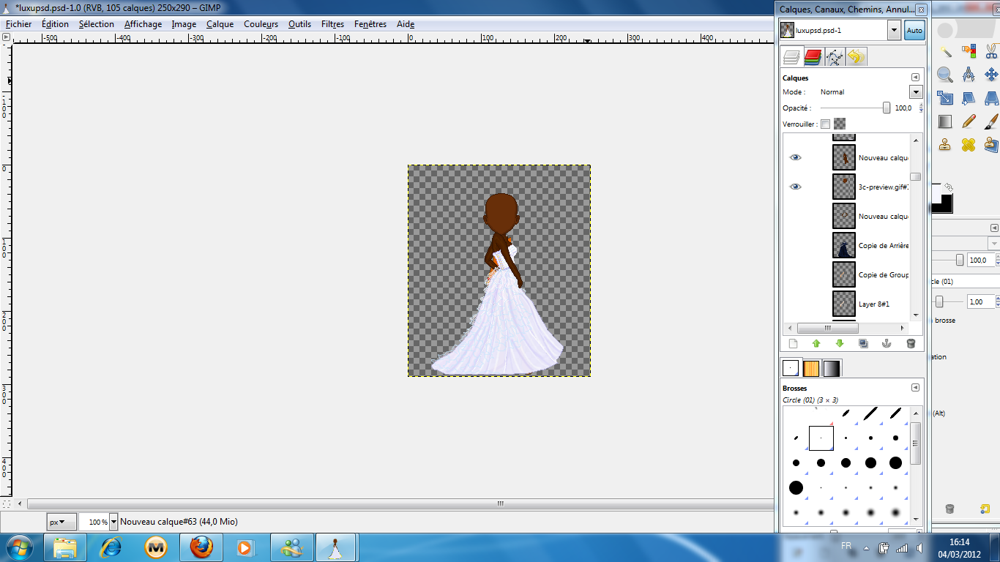This screenshot has width=1000, height=562.
Task: Hide the 3c-preview.gif layer via eye icon
Action: click(796, 187)
